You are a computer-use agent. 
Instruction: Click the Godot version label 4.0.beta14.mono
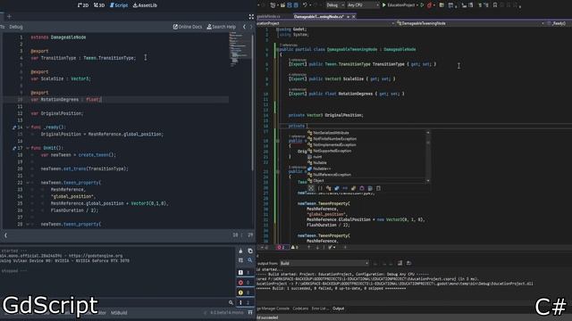click(226, 313)
